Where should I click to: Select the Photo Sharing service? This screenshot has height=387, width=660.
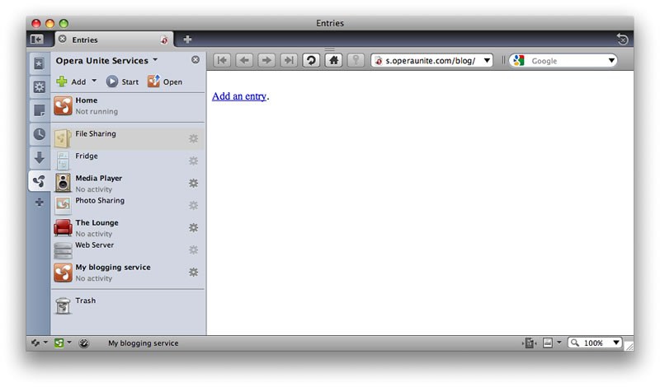coord(128,205)
